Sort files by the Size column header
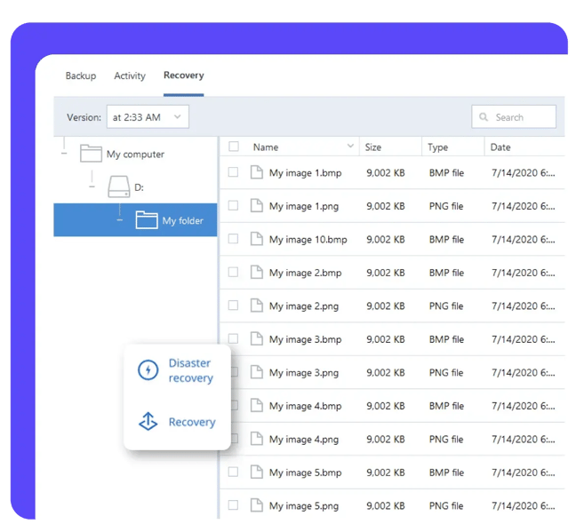 click(x=373, y=147)
